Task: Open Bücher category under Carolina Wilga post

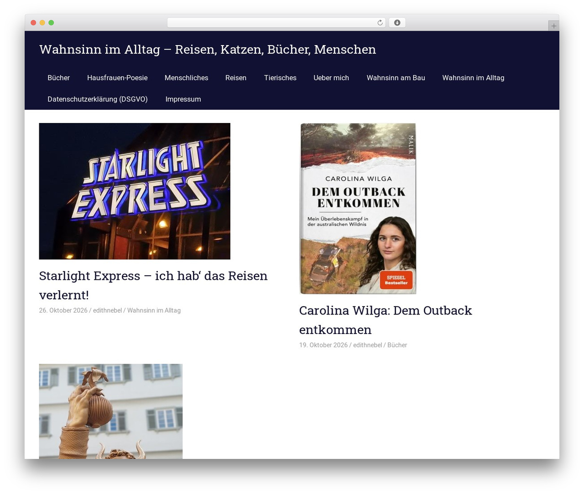Action: point(397,345)
